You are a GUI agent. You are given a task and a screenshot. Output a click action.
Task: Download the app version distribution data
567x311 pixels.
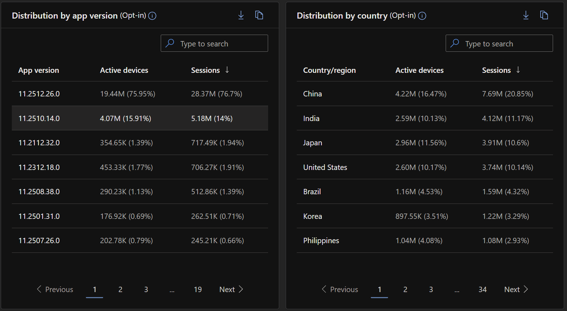(241, 15)
